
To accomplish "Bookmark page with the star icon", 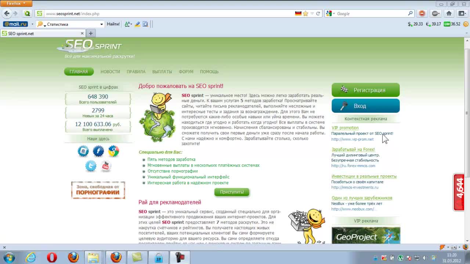I will tap(305, 14).
